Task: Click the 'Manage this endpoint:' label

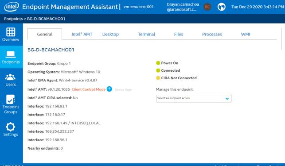Action: 175,89
